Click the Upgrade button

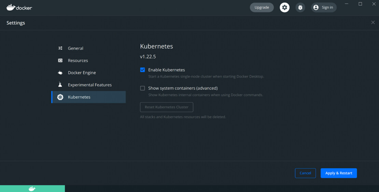[x=262, y=8]
